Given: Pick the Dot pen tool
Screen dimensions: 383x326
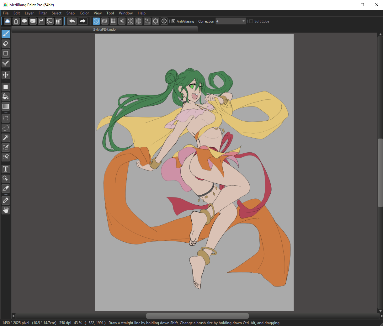Looking at the screenshot, I should point(6,63).
